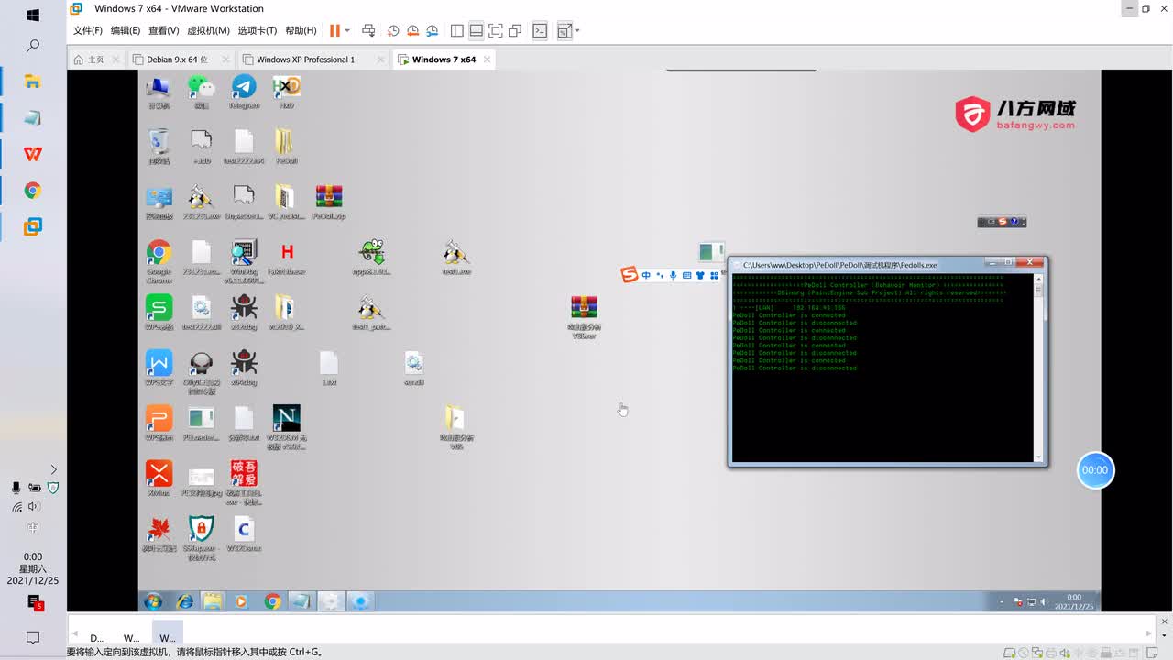This screenshot has width=1173, height=660.
Task: Send Ctrl+Alt+Del to the guest
Action: coord(368,30)
